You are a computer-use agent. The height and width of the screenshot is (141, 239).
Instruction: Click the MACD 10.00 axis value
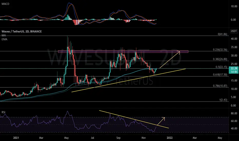234,6
